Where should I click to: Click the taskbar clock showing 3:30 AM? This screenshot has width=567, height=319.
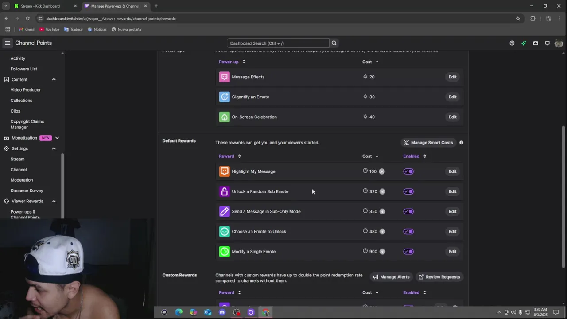pyautogui.click(x=540, y=312)
